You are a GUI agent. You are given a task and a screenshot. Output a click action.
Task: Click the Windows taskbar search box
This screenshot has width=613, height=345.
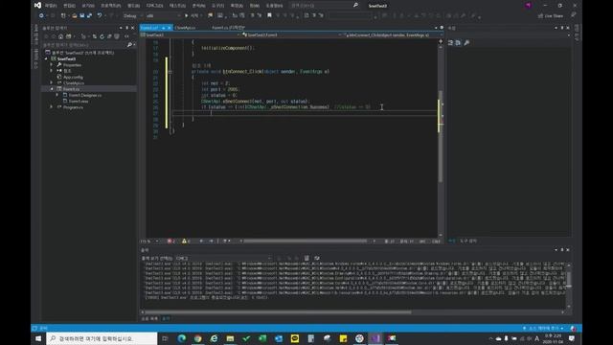(102, 338)
